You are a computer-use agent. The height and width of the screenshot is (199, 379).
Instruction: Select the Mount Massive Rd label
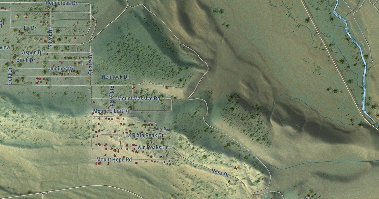(x=139, y=99)
